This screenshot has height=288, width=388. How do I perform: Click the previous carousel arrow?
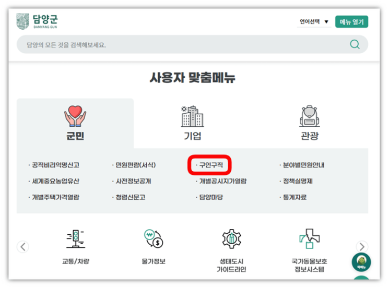[x=23, y=247]
